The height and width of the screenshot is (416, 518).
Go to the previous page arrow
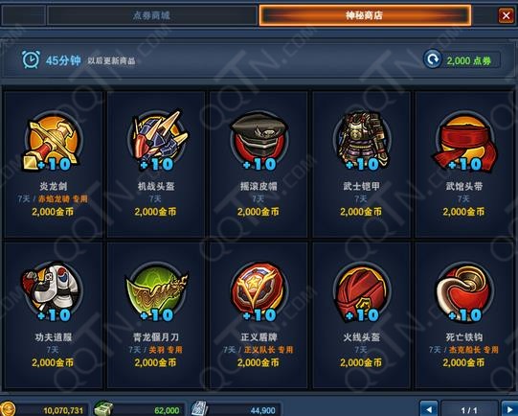point(429,408)
